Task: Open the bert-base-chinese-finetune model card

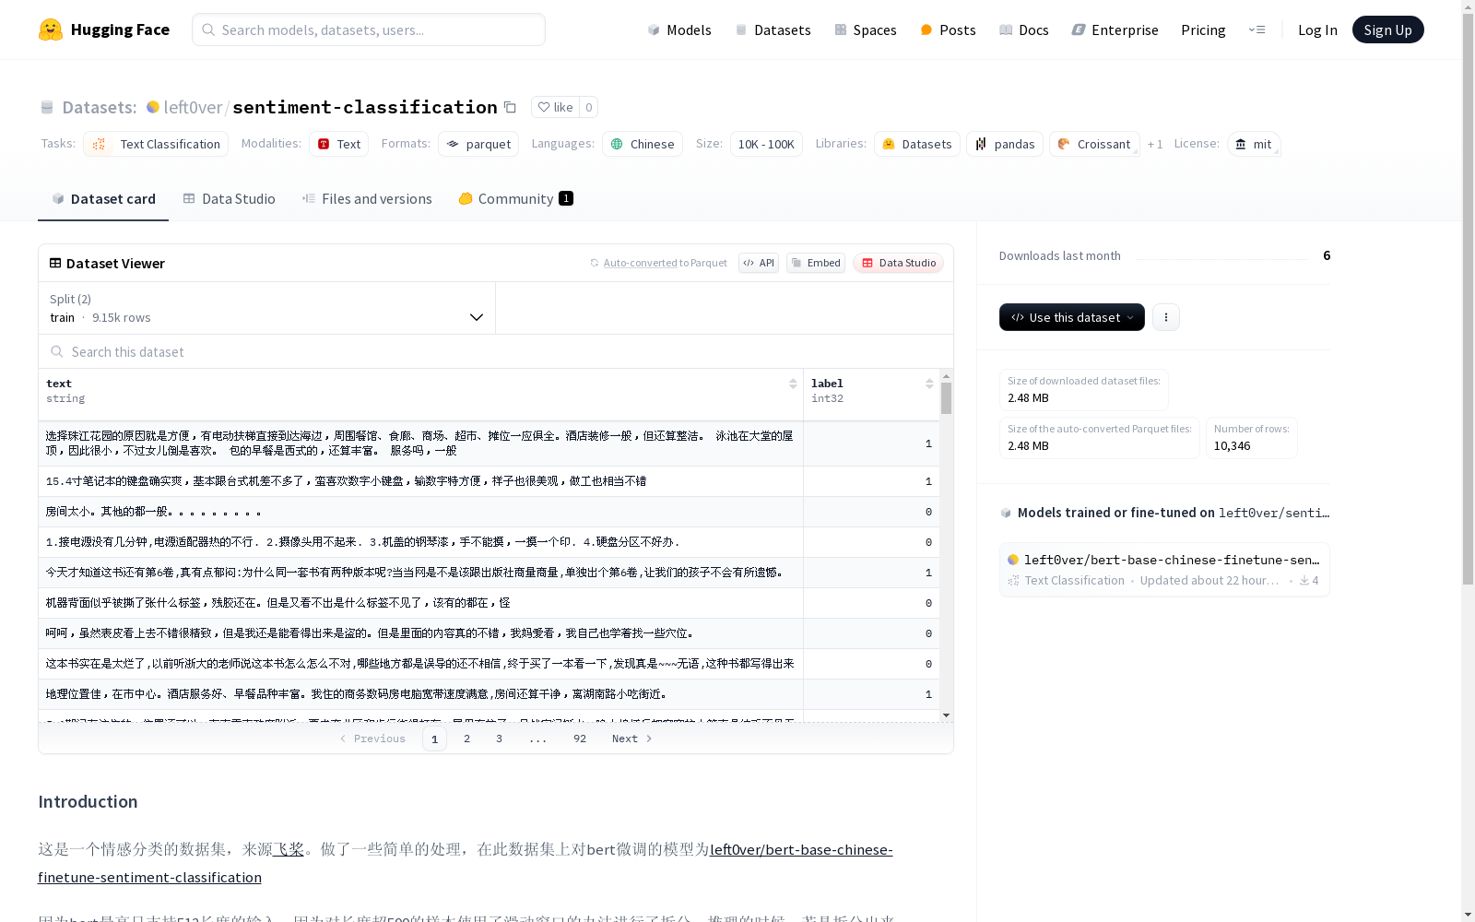Action: pos(1164,570)
